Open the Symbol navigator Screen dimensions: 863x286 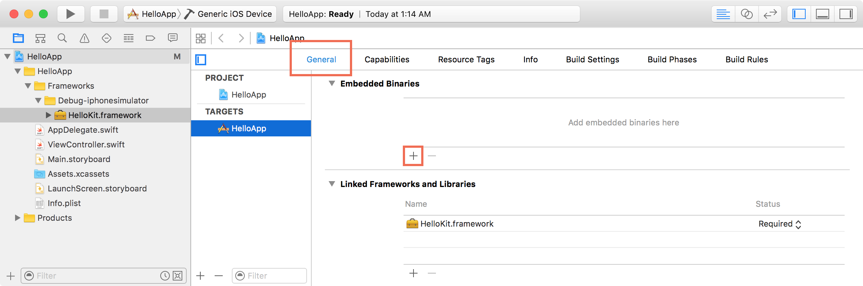point(40,38)
